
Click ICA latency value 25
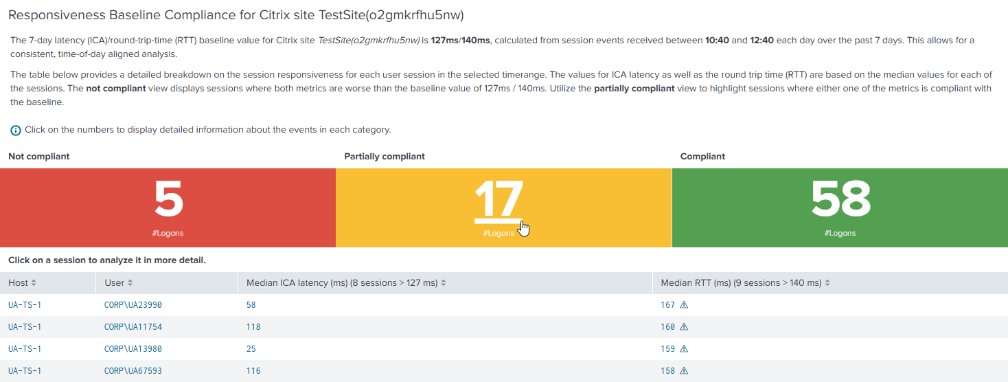point(251,349)
